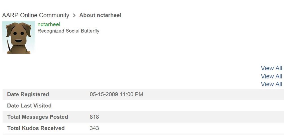Select the Total Messages Posted label
284x135 pixels.
click(38, 117)
